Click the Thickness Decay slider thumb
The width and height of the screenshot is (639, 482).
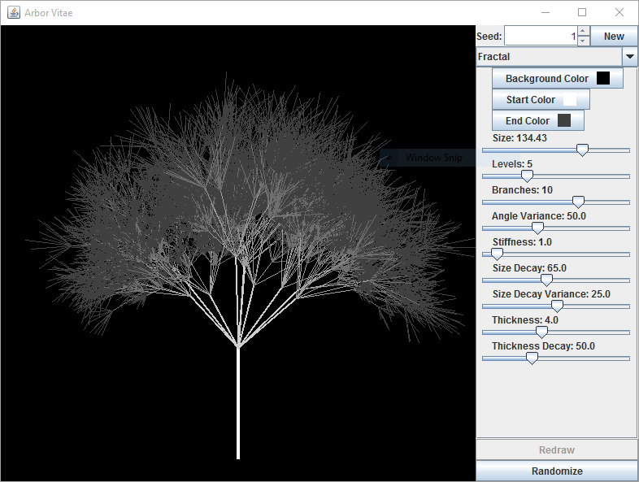532,358
